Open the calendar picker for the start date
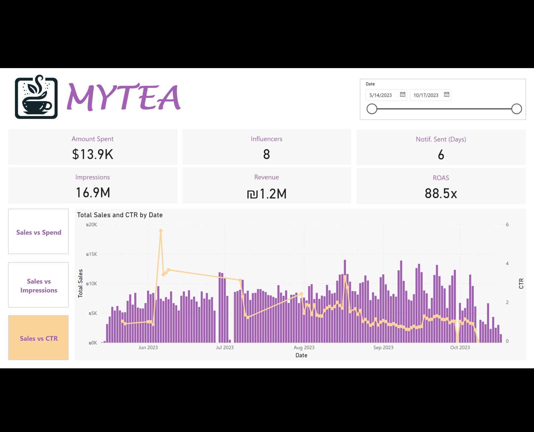This screenshot has width=534, height=432. click(x=402, y=95)
